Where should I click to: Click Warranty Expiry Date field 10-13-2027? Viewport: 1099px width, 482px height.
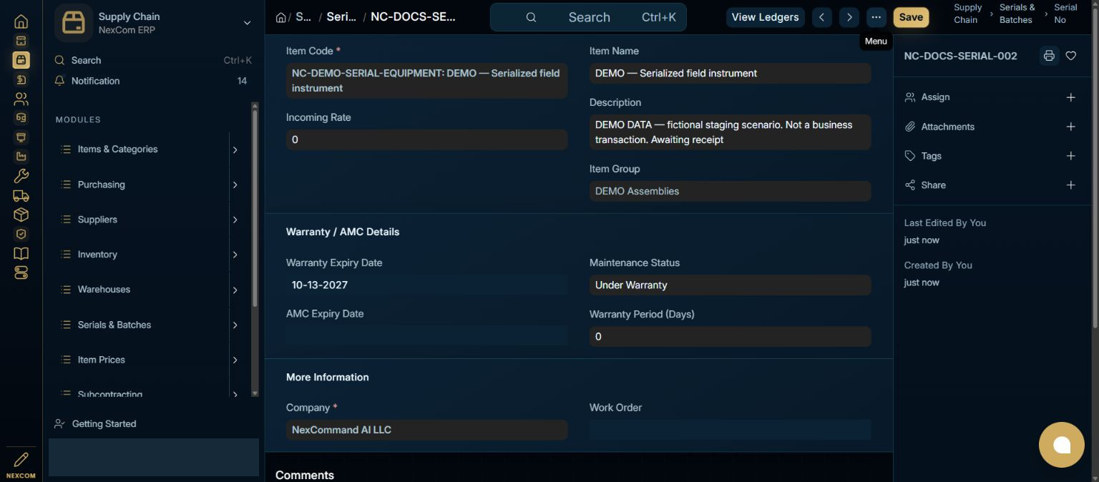[x=426, y=285]
